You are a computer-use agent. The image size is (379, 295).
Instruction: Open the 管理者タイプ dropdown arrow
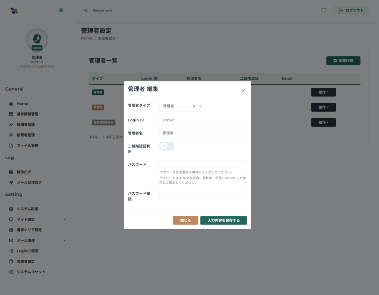click(200, 106)
